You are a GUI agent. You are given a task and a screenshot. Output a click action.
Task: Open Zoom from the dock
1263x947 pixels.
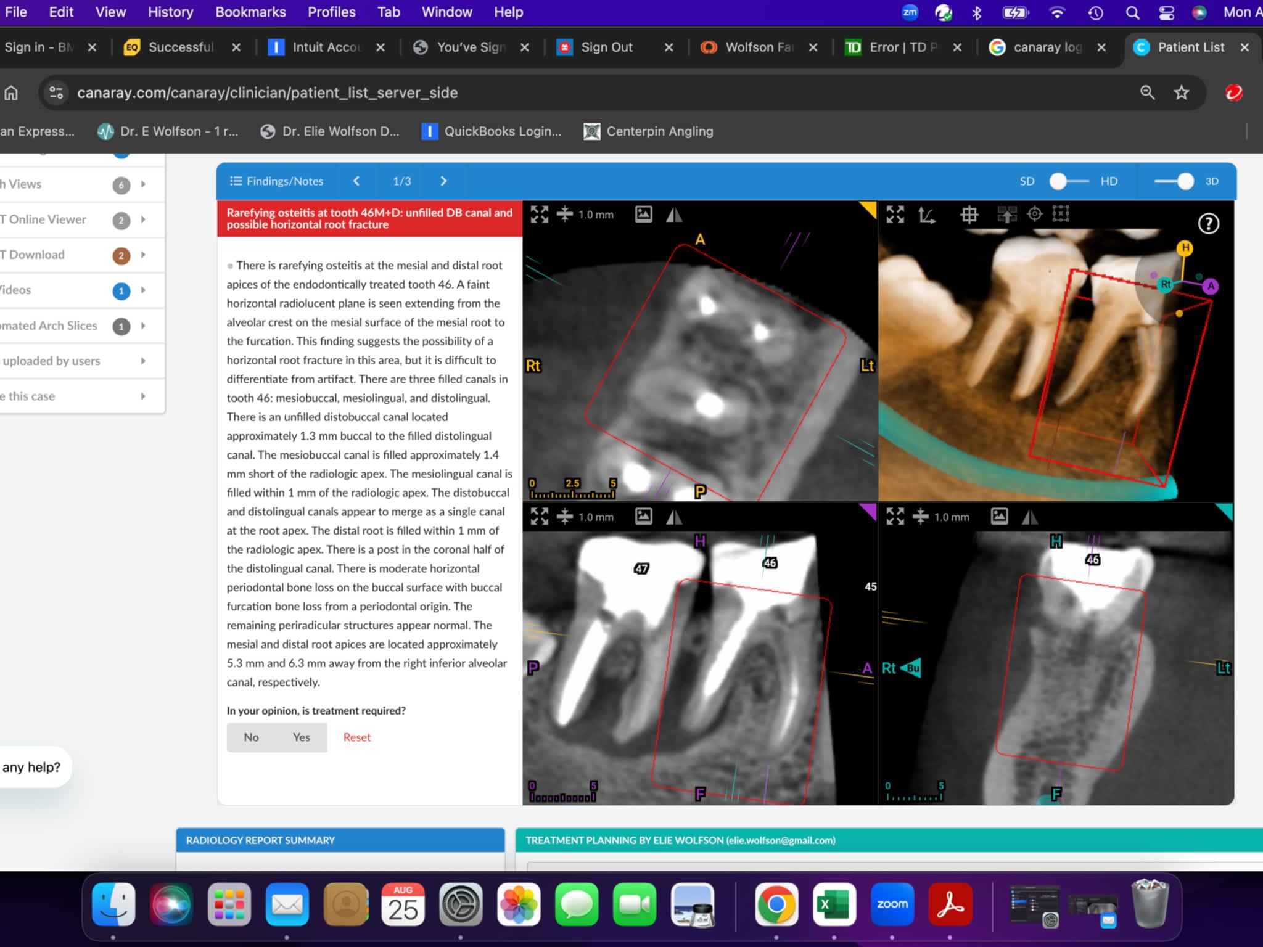coord(892,904)
